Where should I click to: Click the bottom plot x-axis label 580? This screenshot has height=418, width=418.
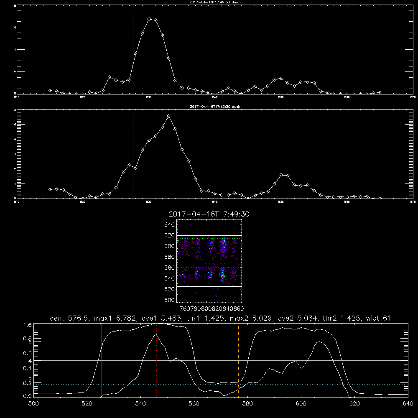[x=247, y=404]
